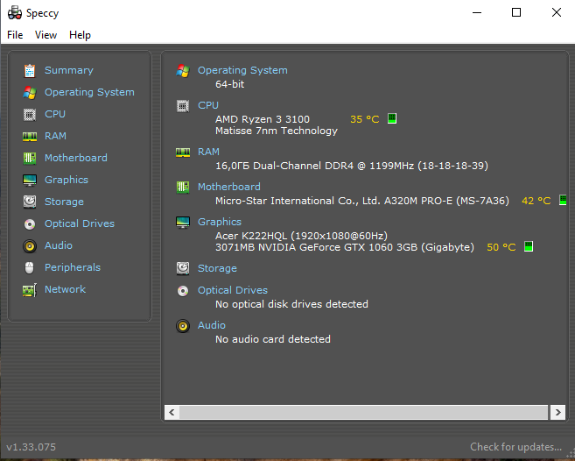Minimize the Speccy window
Image resolution: width=575 pixels, height=461 pixels.
pos(477,12)
